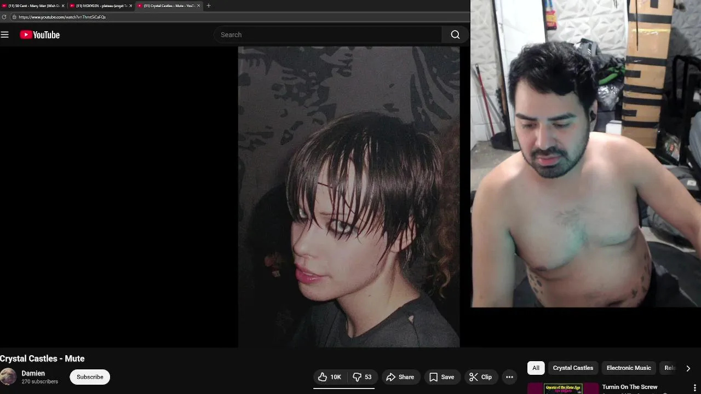
Task: Open the YouTube hamburger guide menu
Action: click(x=5, y=35)
